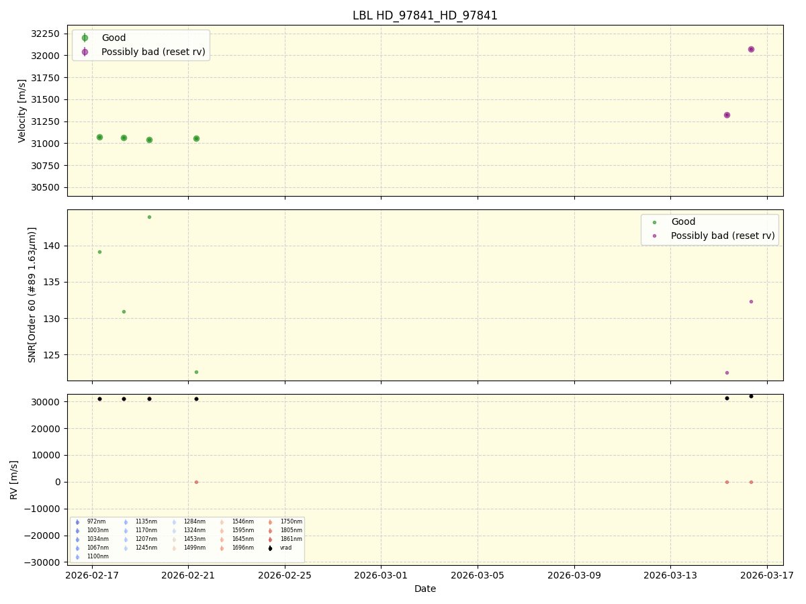
Task: Click the 1284nm diamond marker in legend
Action: [x=173, y=521]
